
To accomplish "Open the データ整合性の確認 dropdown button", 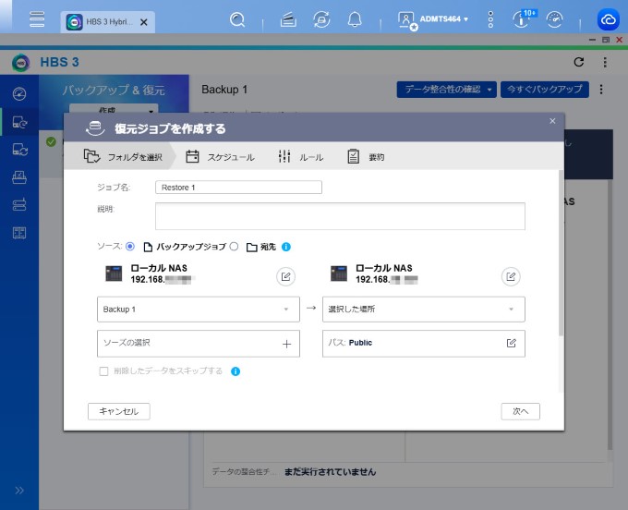I will 447,90.
